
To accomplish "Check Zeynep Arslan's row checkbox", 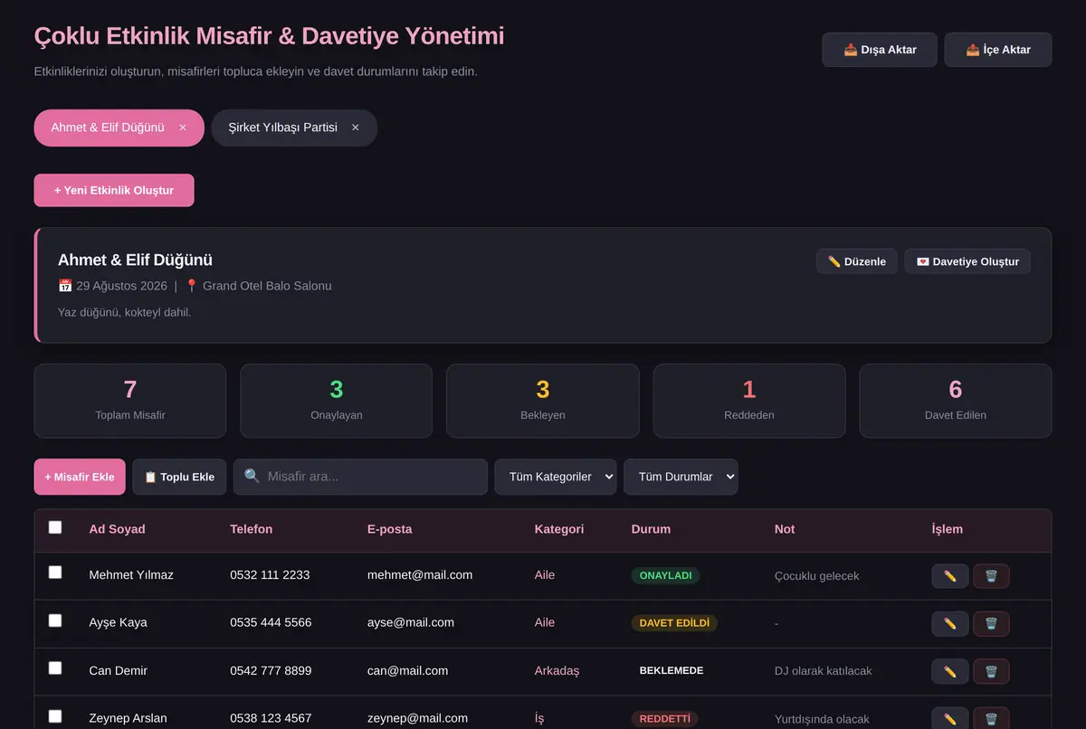I will (x=55, y=716).
